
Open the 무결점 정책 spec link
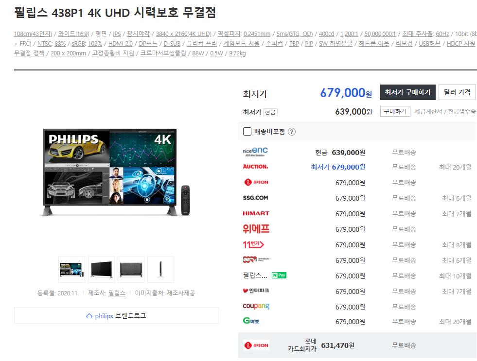point(29,53)
